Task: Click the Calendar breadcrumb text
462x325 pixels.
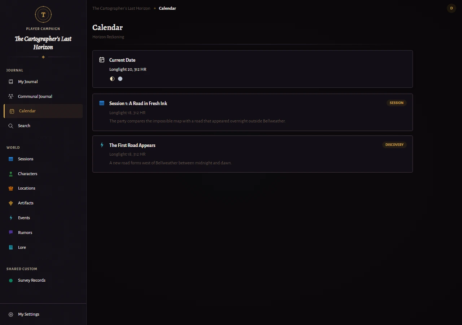Action: [x=167, y=8]
